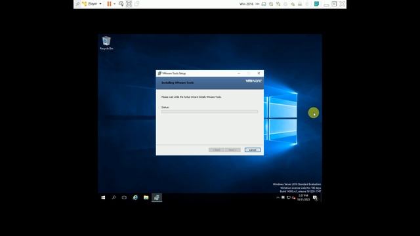Open the Windows Start menu

click(103, 197)
